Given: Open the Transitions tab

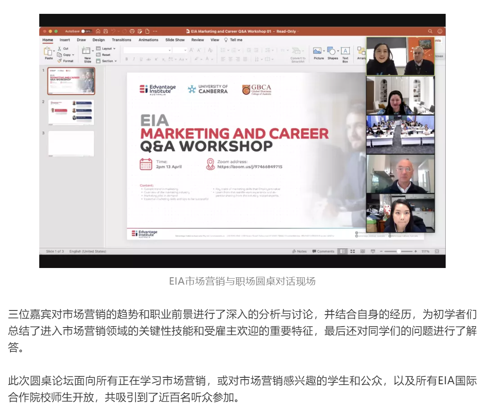Looking at the screenshot, I should point(121,40).
